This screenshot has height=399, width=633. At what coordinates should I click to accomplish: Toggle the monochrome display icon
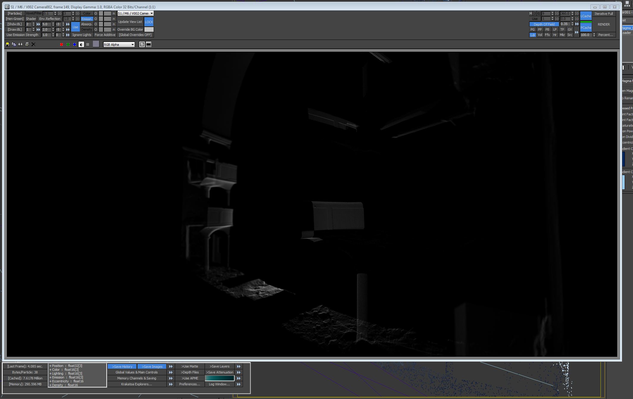click(81, 45)
